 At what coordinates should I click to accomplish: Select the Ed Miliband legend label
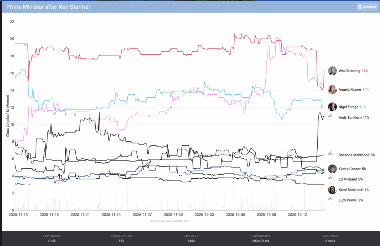pos(350,179)
